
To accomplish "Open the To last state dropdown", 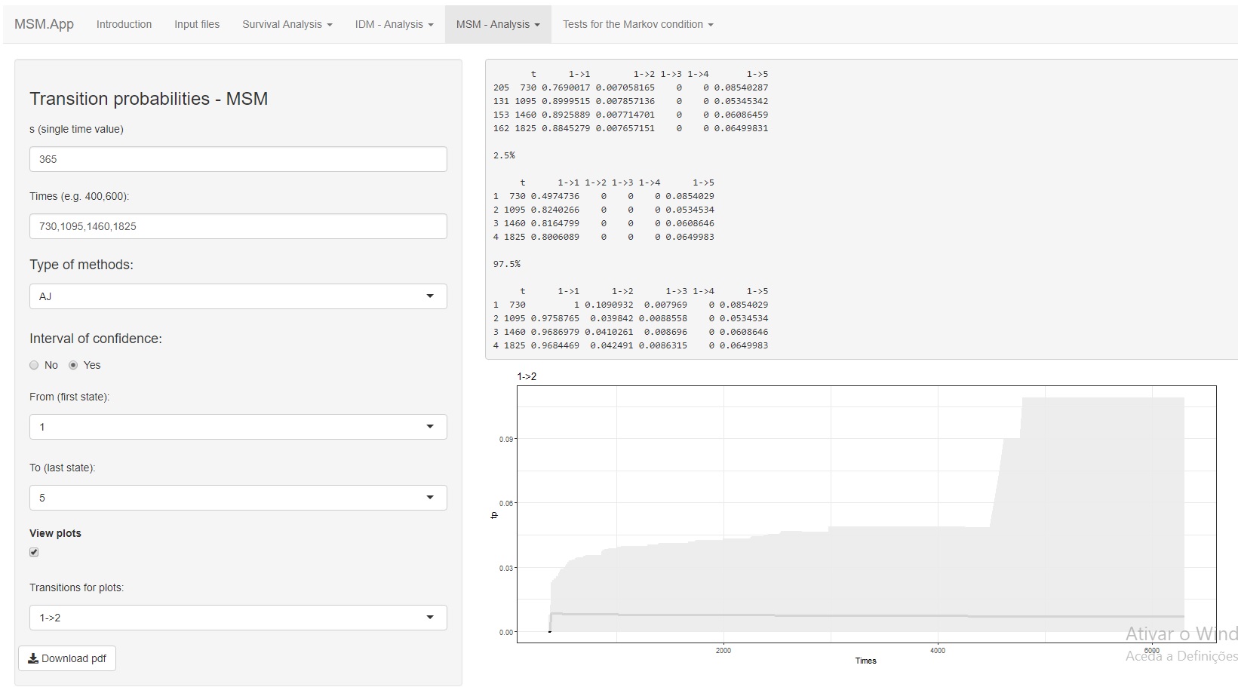I will click(x=238, y=498).
